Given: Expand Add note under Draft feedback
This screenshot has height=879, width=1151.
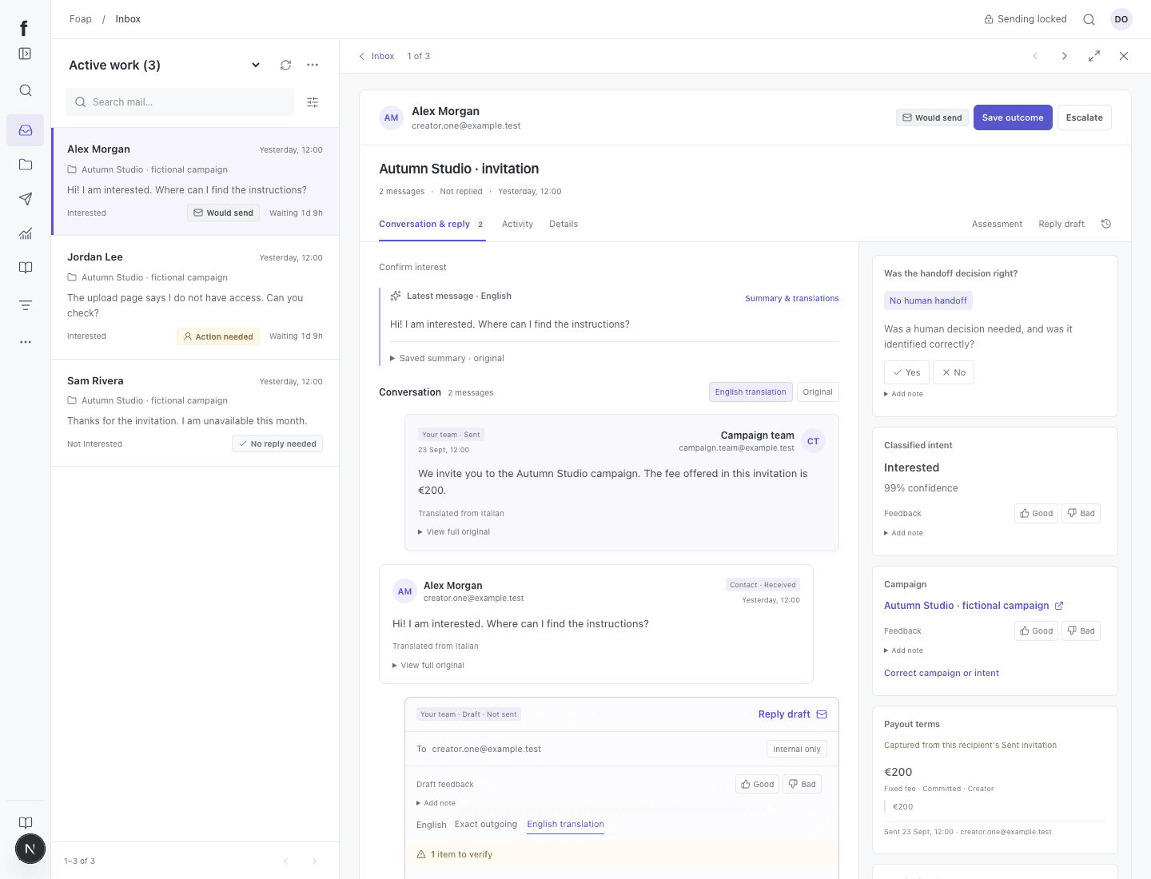Looking at the screenshot, I should (436, 803).
